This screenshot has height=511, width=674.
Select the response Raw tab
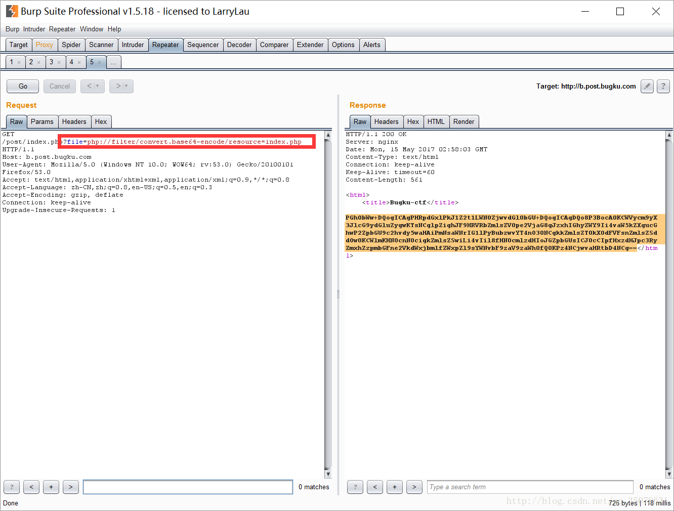click(360, 121)
